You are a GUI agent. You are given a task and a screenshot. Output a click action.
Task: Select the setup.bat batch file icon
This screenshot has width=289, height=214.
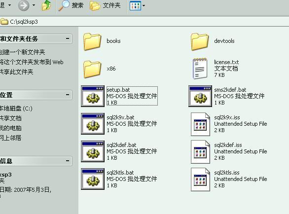[x=93, y=96]
